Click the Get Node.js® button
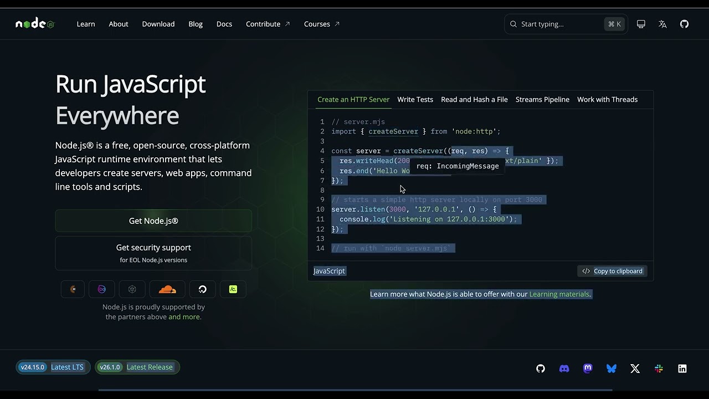The image size is (709, 399). pos(153,221)
